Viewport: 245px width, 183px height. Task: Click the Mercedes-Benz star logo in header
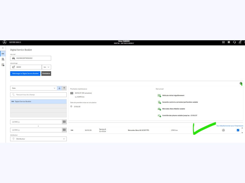pos(5,42)
